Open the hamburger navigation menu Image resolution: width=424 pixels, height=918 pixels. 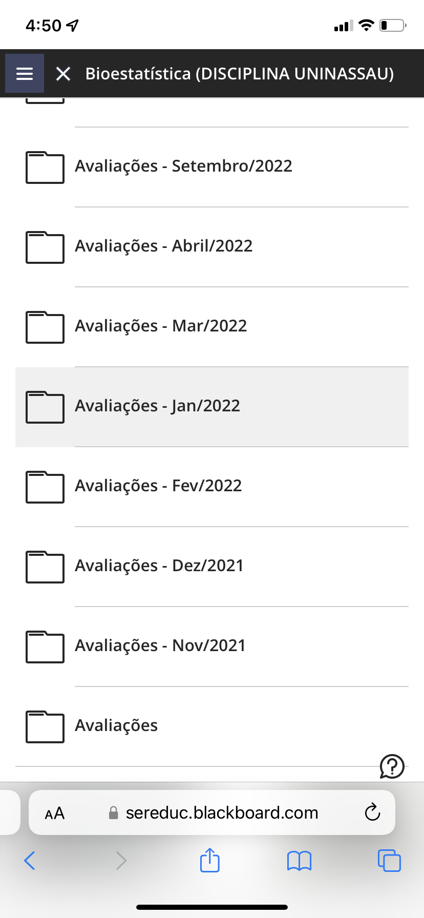(25, 74)
